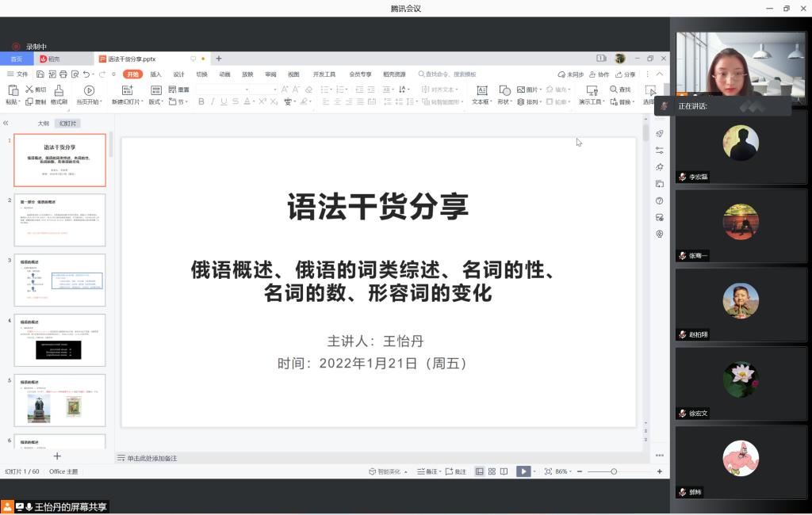Switch to slide sorter grid view
The height and width of the screenshot is (515, 812).
click(492, 471)
